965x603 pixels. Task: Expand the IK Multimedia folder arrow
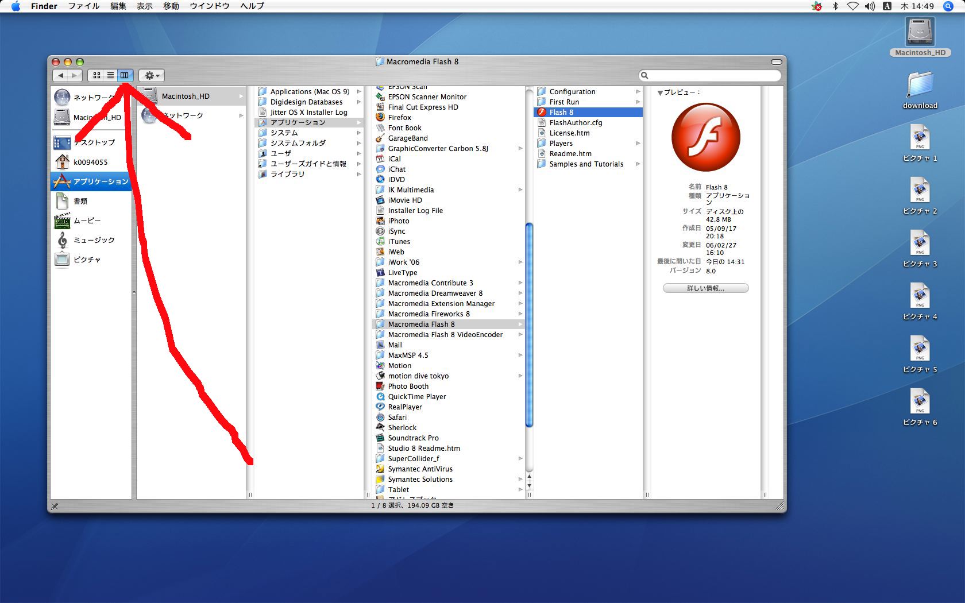point(520,190)
